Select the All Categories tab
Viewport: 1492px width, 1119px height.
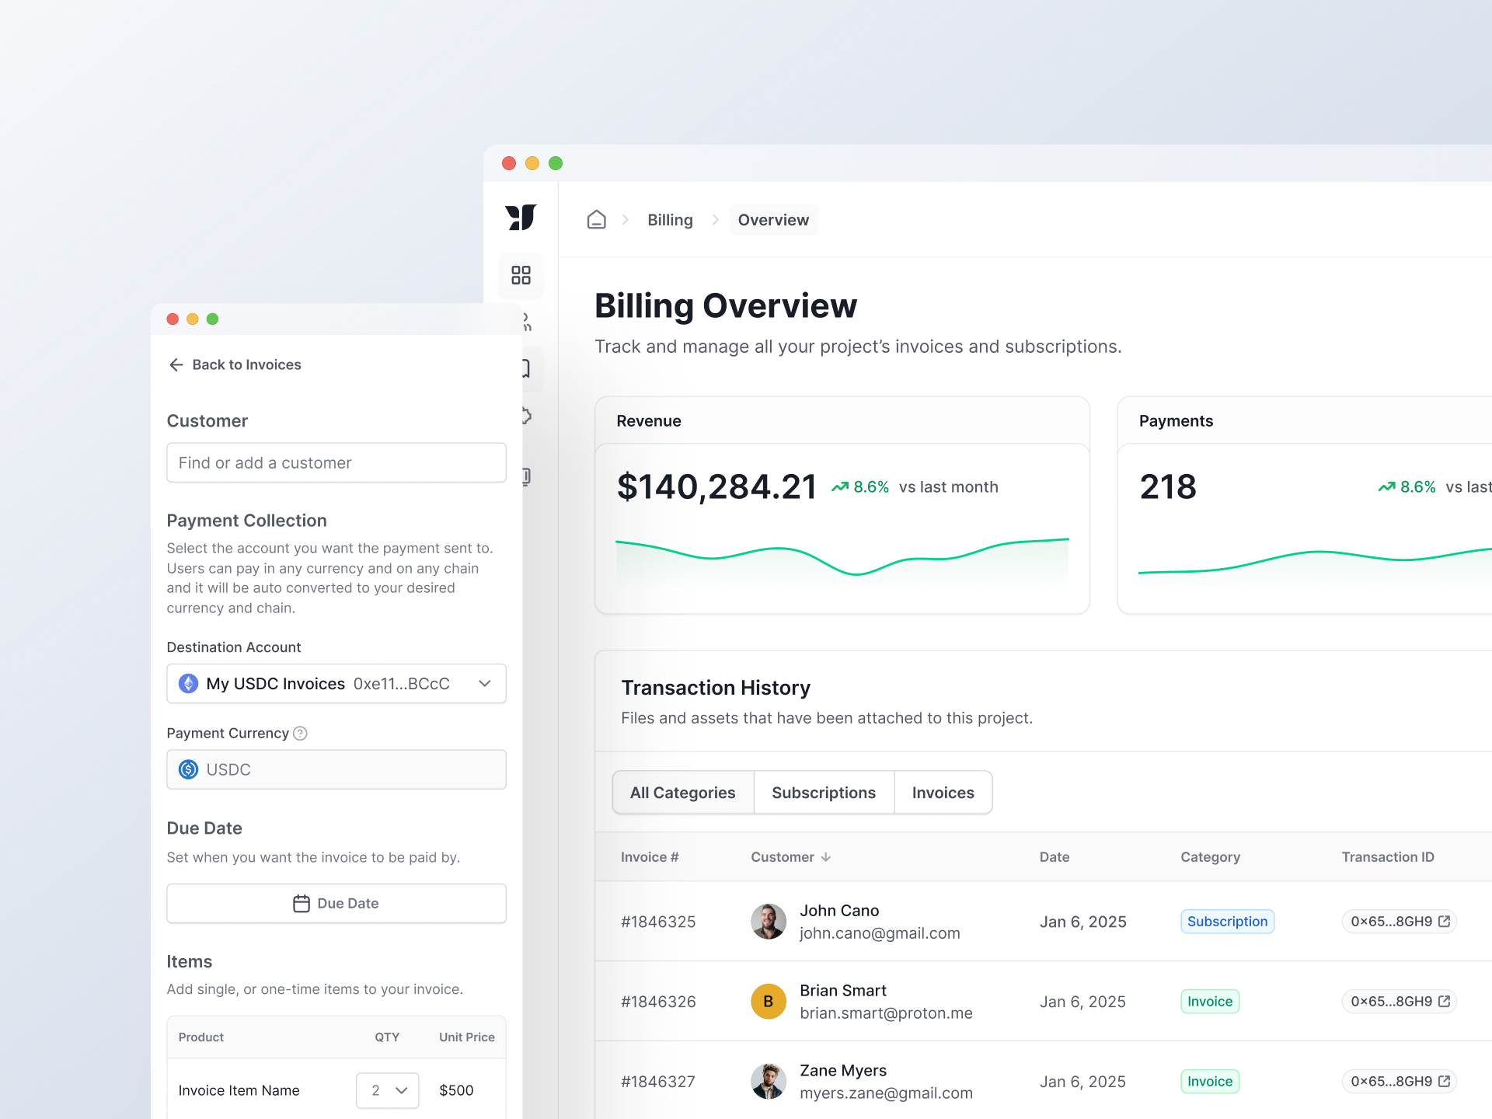[x=682, y=793]
